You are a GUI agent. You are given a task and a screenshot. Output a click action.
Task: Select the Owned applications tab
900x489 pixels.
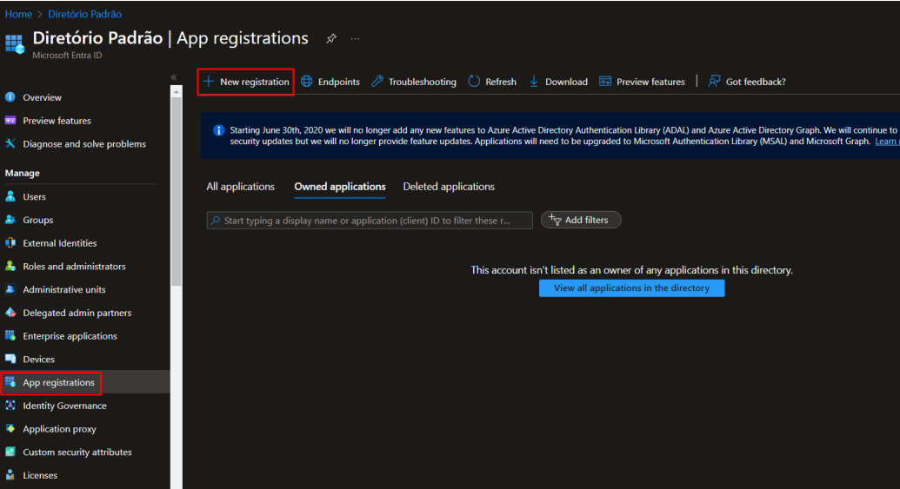[340, 187]
